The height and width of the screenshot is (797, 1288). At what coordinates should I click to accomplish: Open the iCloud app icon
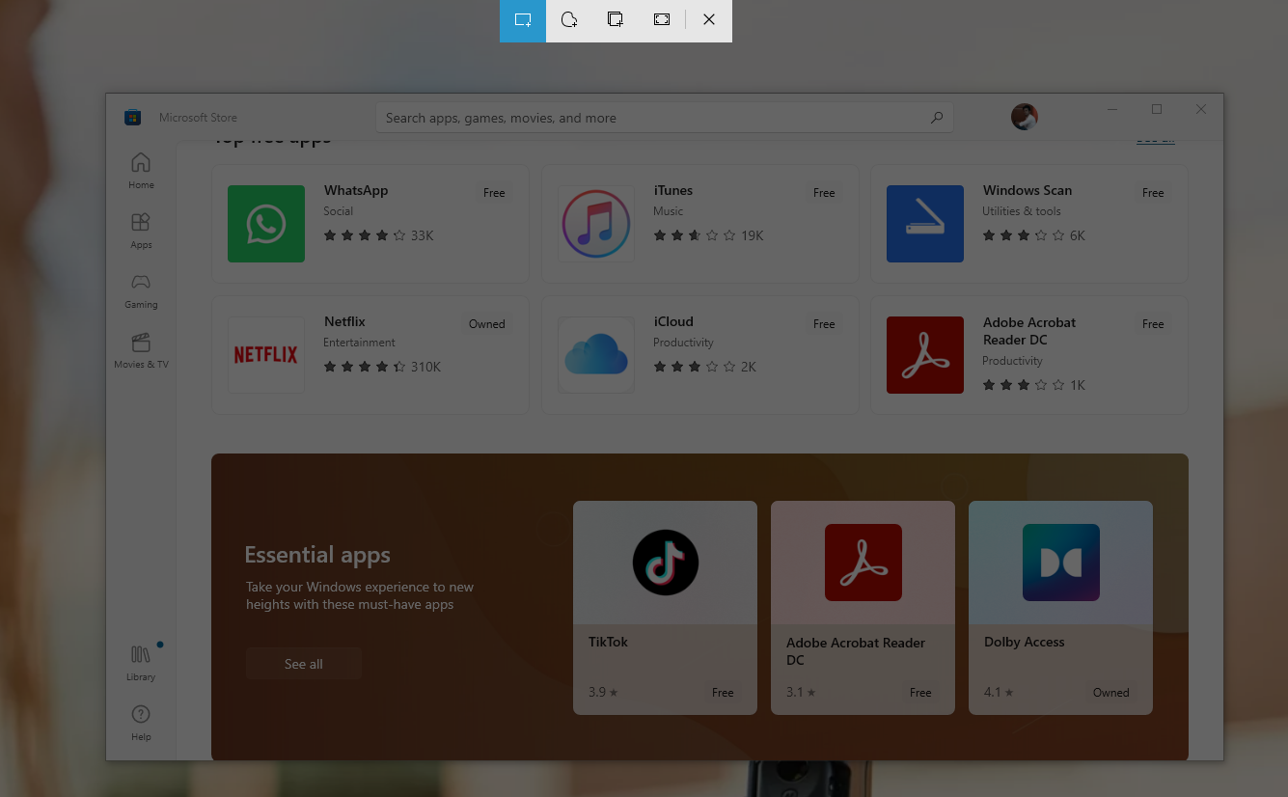coord(596,355)
